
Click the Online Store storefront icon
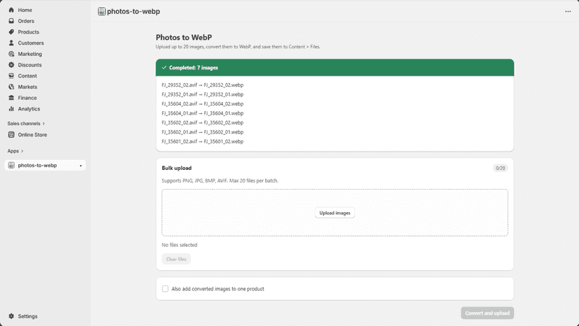coord(11,134)
